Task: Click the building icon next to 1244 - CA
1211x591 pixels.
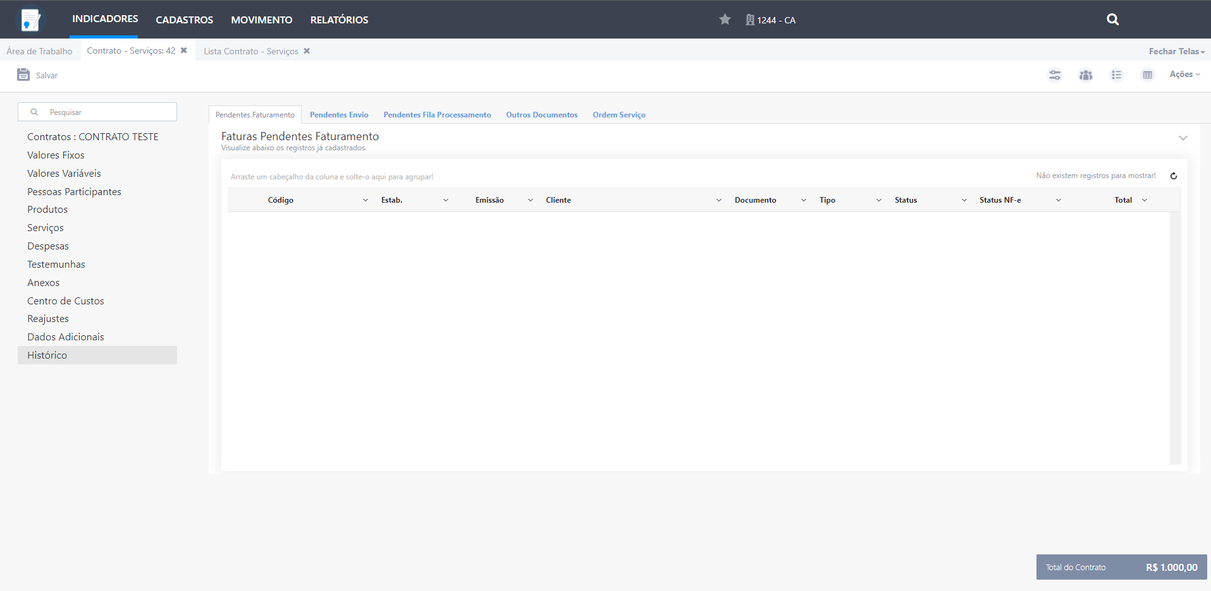Action: [750, 20]
